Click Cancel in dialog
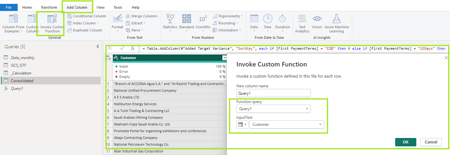The width and height of the screenshot is (450, 155). (x=431, y=142)
